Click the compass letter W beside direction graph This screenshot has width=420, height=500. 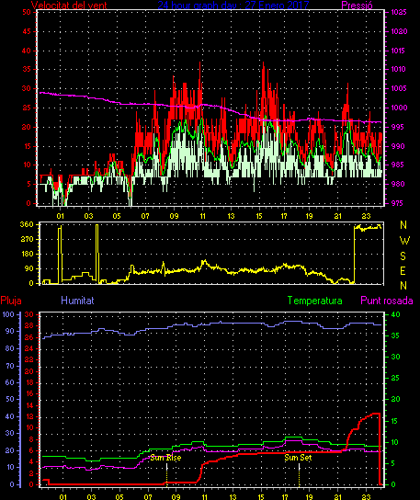(x=404, y=241)
